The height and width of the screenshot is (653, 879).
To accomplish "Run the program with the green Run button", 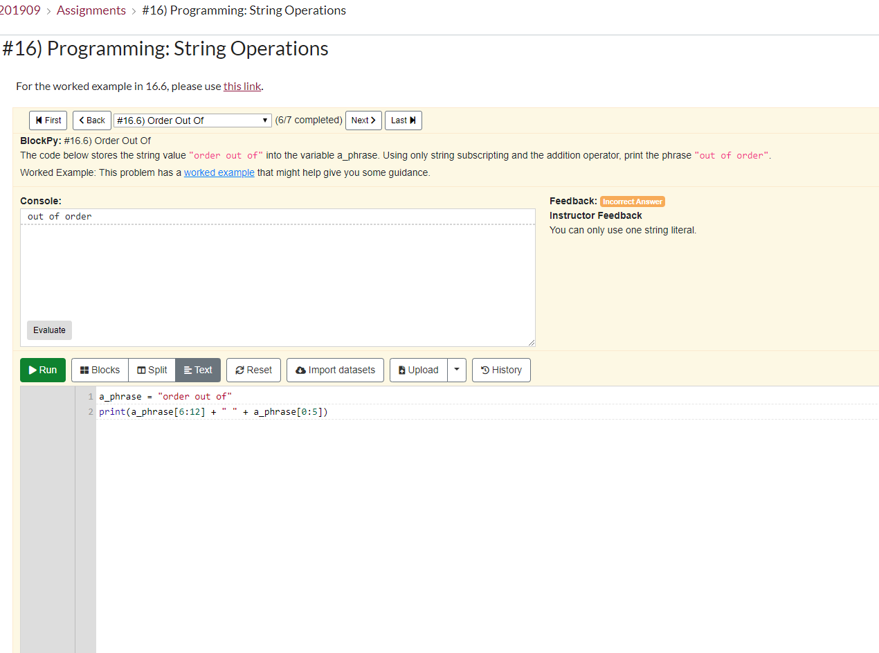I will tap(42, 370).
